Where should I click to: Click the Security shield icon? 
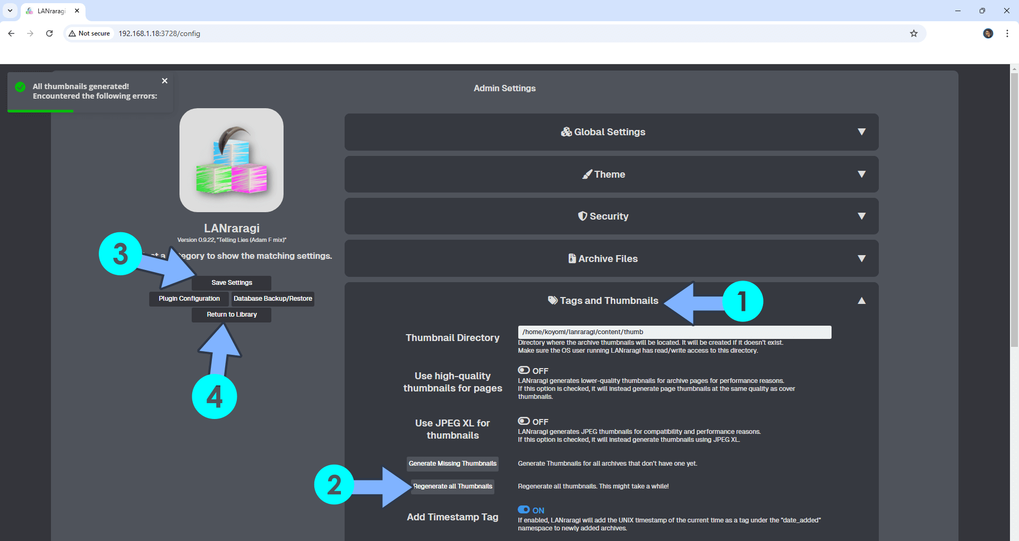click(x=583, y=216)
